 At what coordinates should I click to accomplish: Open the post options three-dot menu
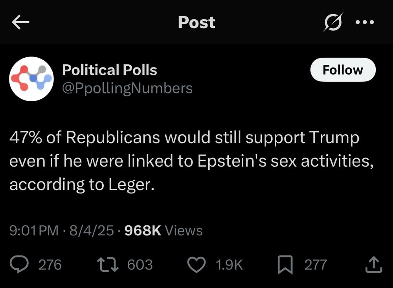pyautogui.click(x=364, y=22)
